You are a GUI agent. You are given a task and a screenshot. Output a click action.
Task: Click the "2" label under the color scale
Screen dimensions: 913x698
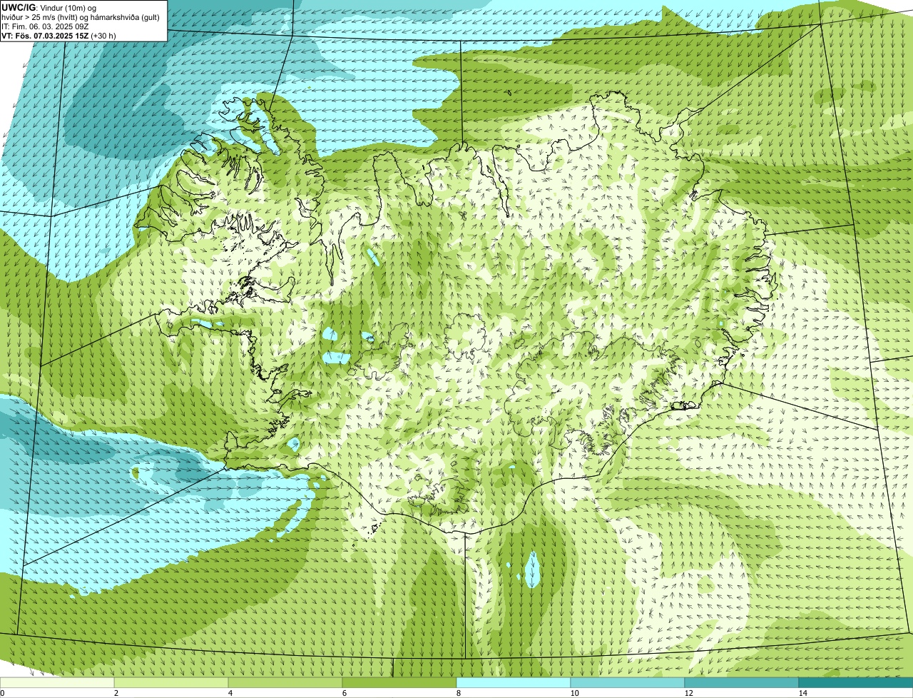click(116, 693)
